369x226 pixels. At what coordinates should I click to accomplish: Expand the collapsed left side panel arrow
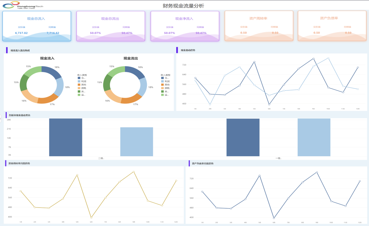[1, 119]
